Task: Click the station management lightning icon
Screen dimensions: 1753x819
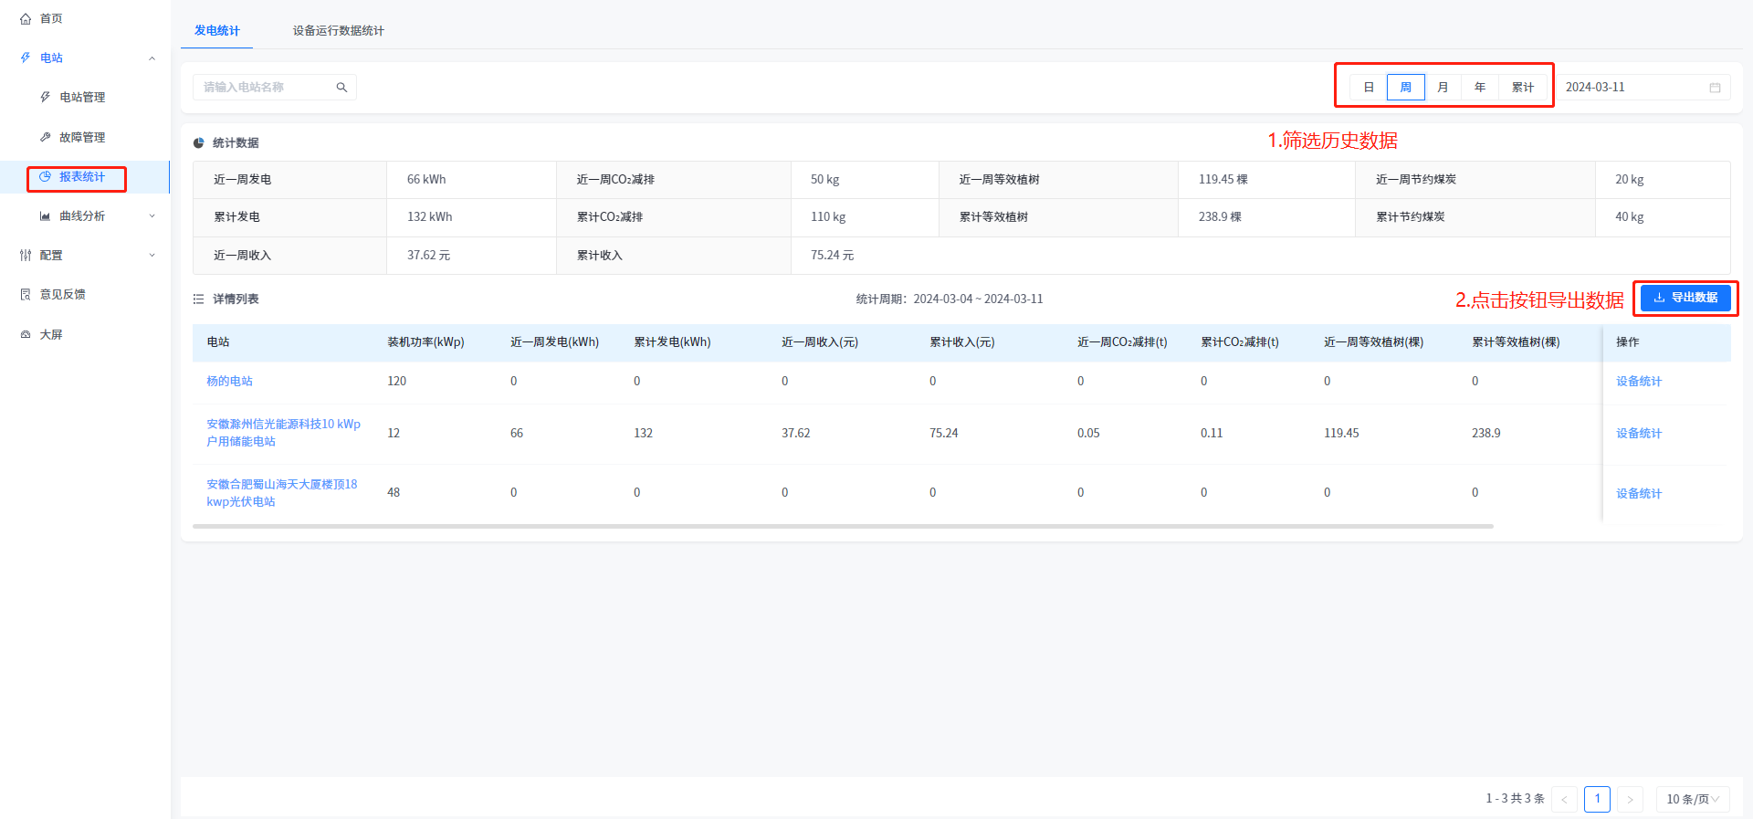Action: [46, 97]
